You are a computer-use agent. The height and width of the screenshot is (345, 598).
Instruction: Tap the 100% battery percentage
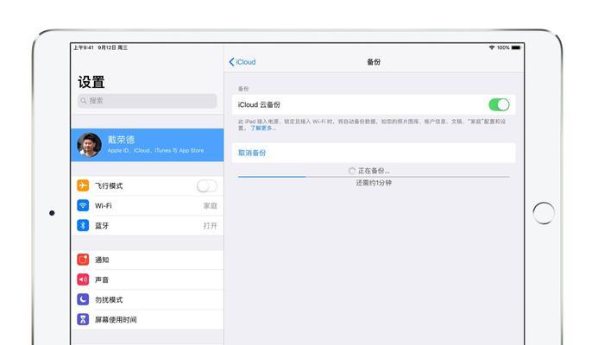pos(503,47)
